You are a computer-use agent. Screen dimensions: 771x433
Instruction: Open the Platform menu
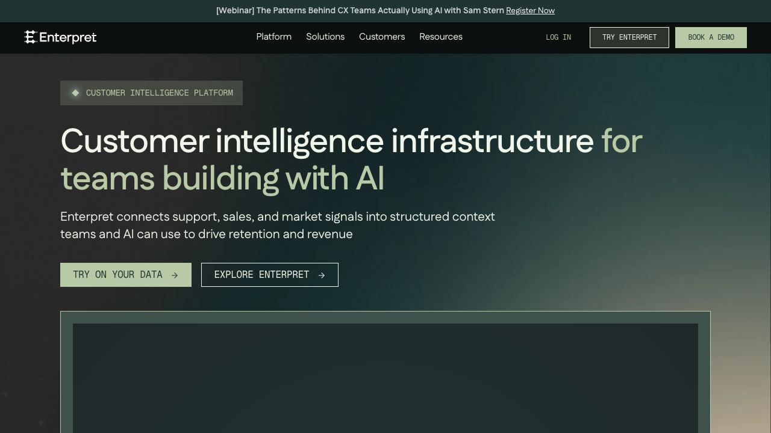[274, 37]
